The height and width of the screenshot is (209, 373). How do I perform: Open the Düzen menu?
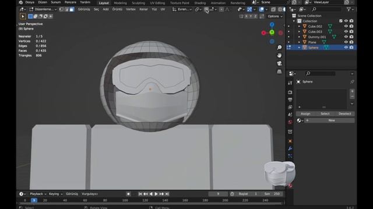tap(43, 2)
